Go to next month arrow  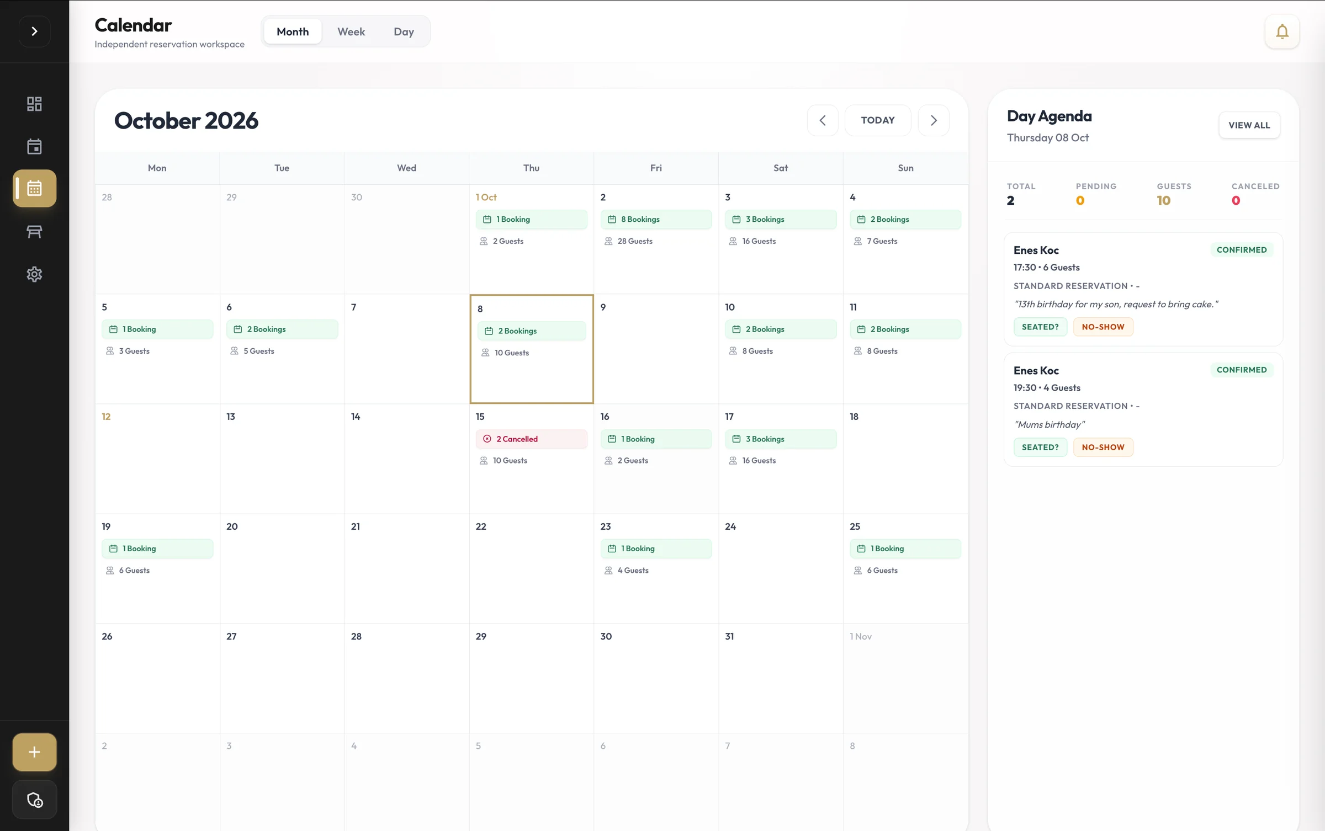(x=934, y=120)
